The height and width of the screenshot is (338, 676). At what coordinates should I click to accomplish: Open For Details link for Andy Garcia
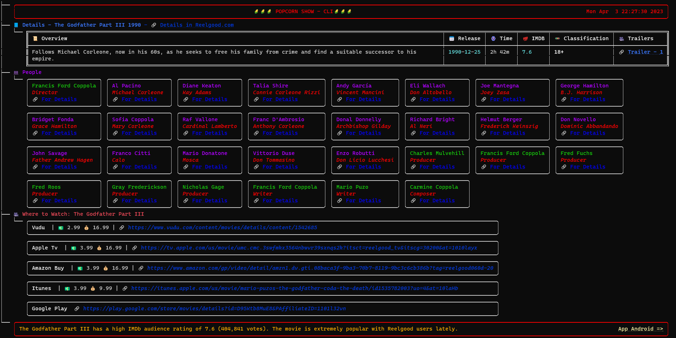[363, 100]
